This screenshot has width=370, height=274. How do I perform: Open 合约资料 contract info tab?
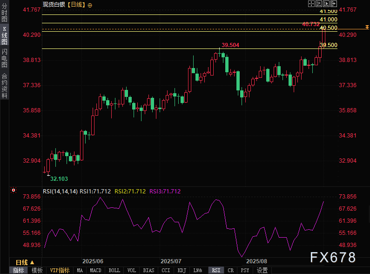(4, 85)
